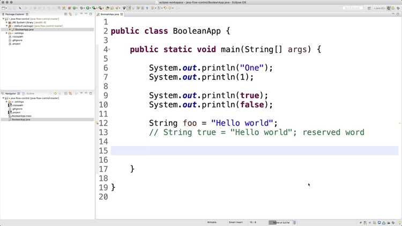Click the green Run button in toolbar
This screenshot has height=226, width=402.
coord(87,8)
